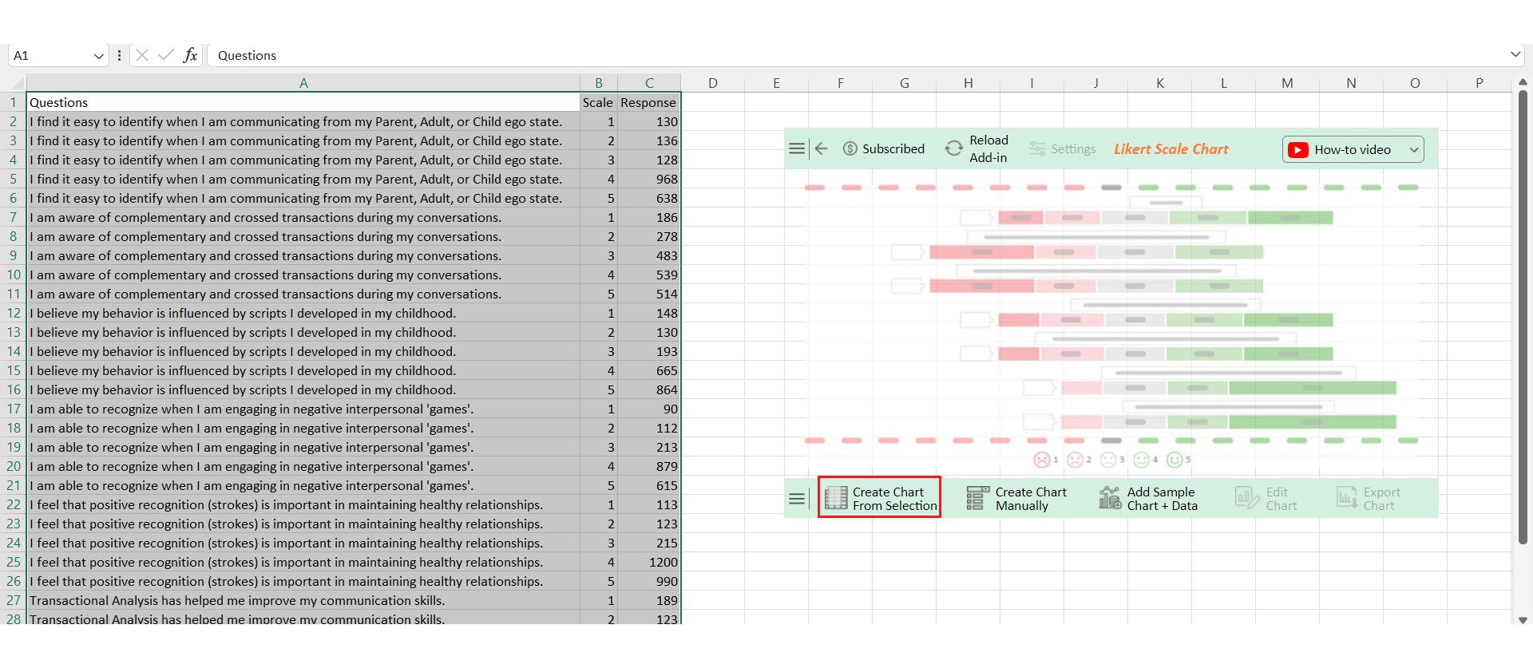Image resolution: width=1533 pixels, height=668 pixels.
Task: Click the Settings label
Action: click(x=1073, y=148)
